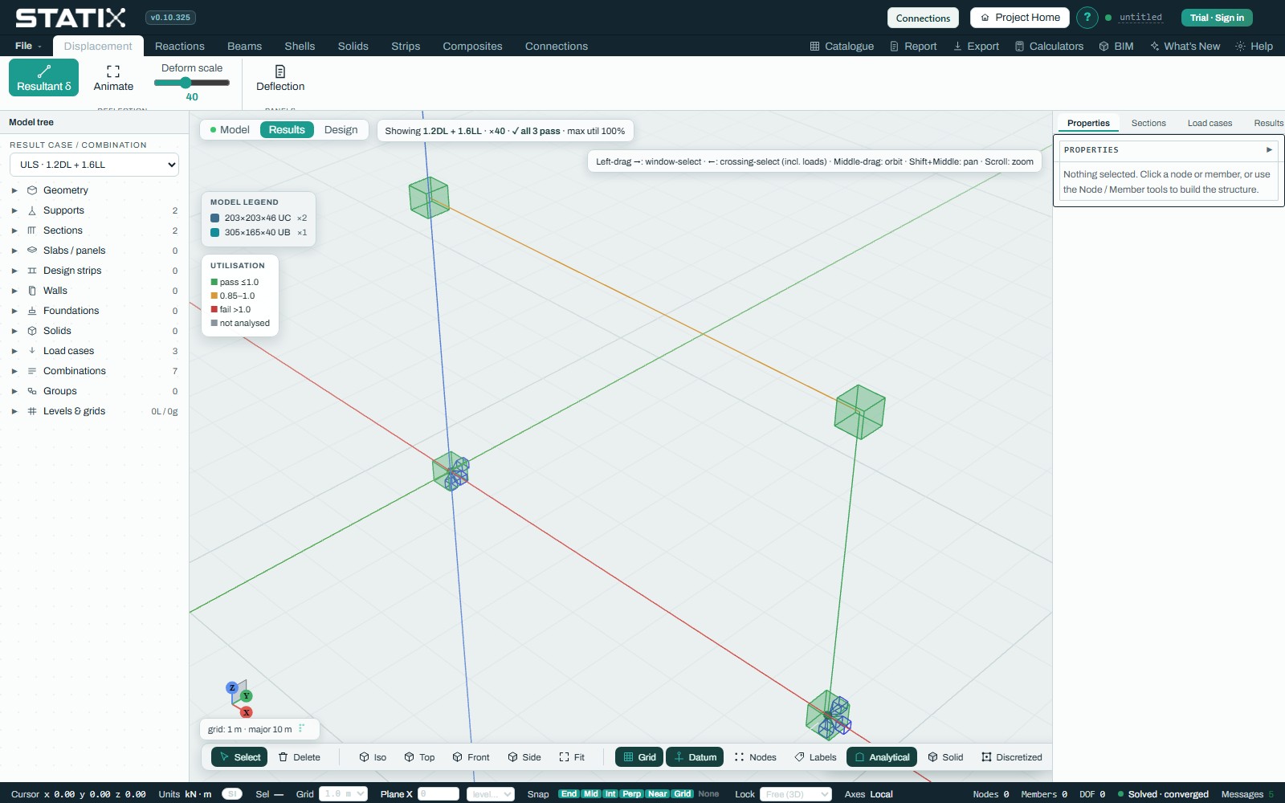The height and width of the screenshot is (803, 1285).
Task: Open the Composites tab
Action: [x=472, y=47]
